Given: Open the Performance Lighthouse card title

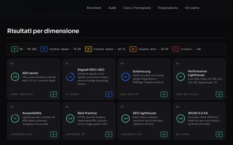Looking at the screenshot, I should 197,73.
